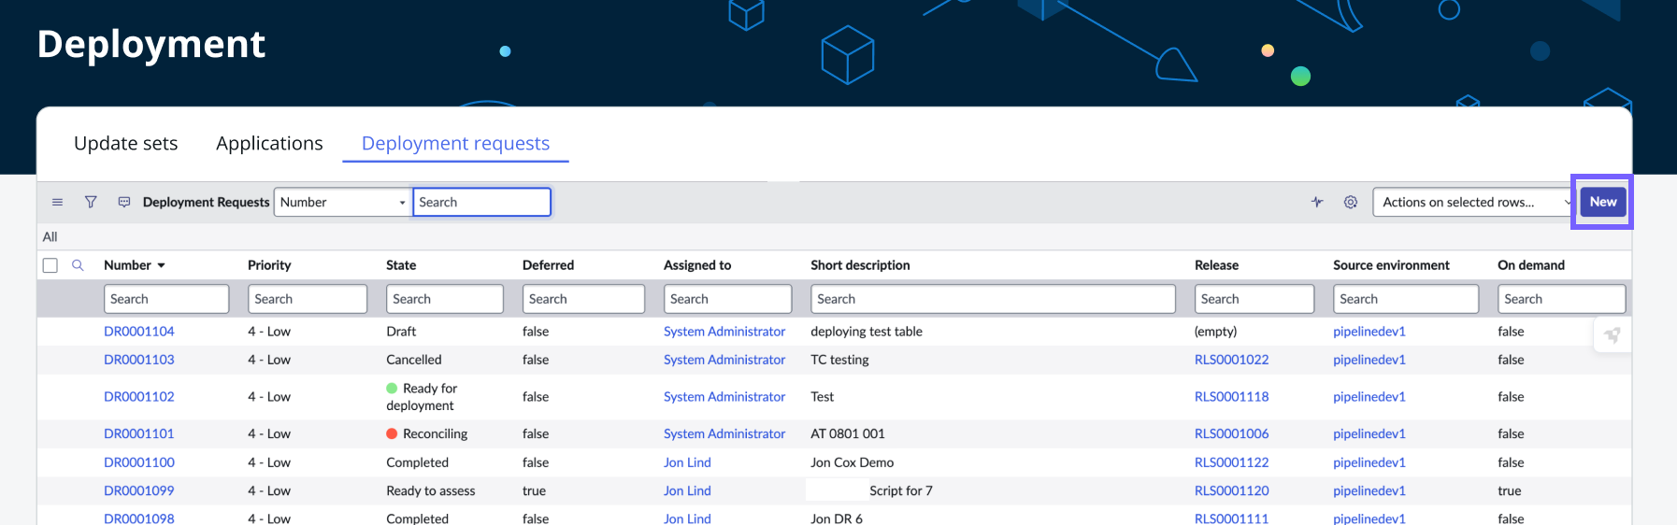
Task: Click the sort arrow beside the Number header
Action: click(161, 265)
